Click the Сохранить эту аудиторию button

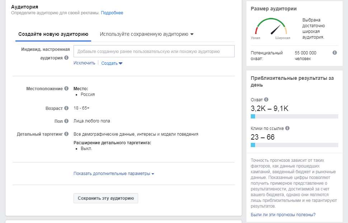(106, 198)
